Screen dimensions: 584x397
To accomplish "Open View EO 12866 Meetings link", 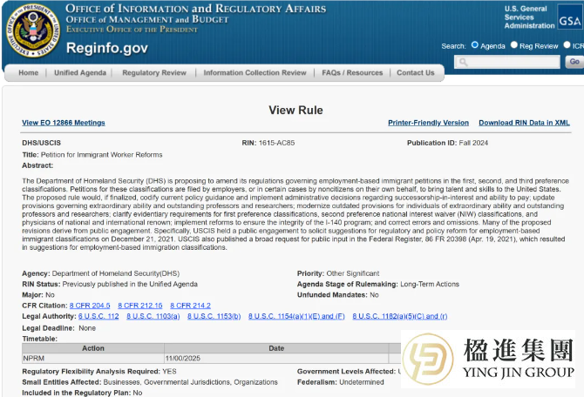I will tap(63, 123).
